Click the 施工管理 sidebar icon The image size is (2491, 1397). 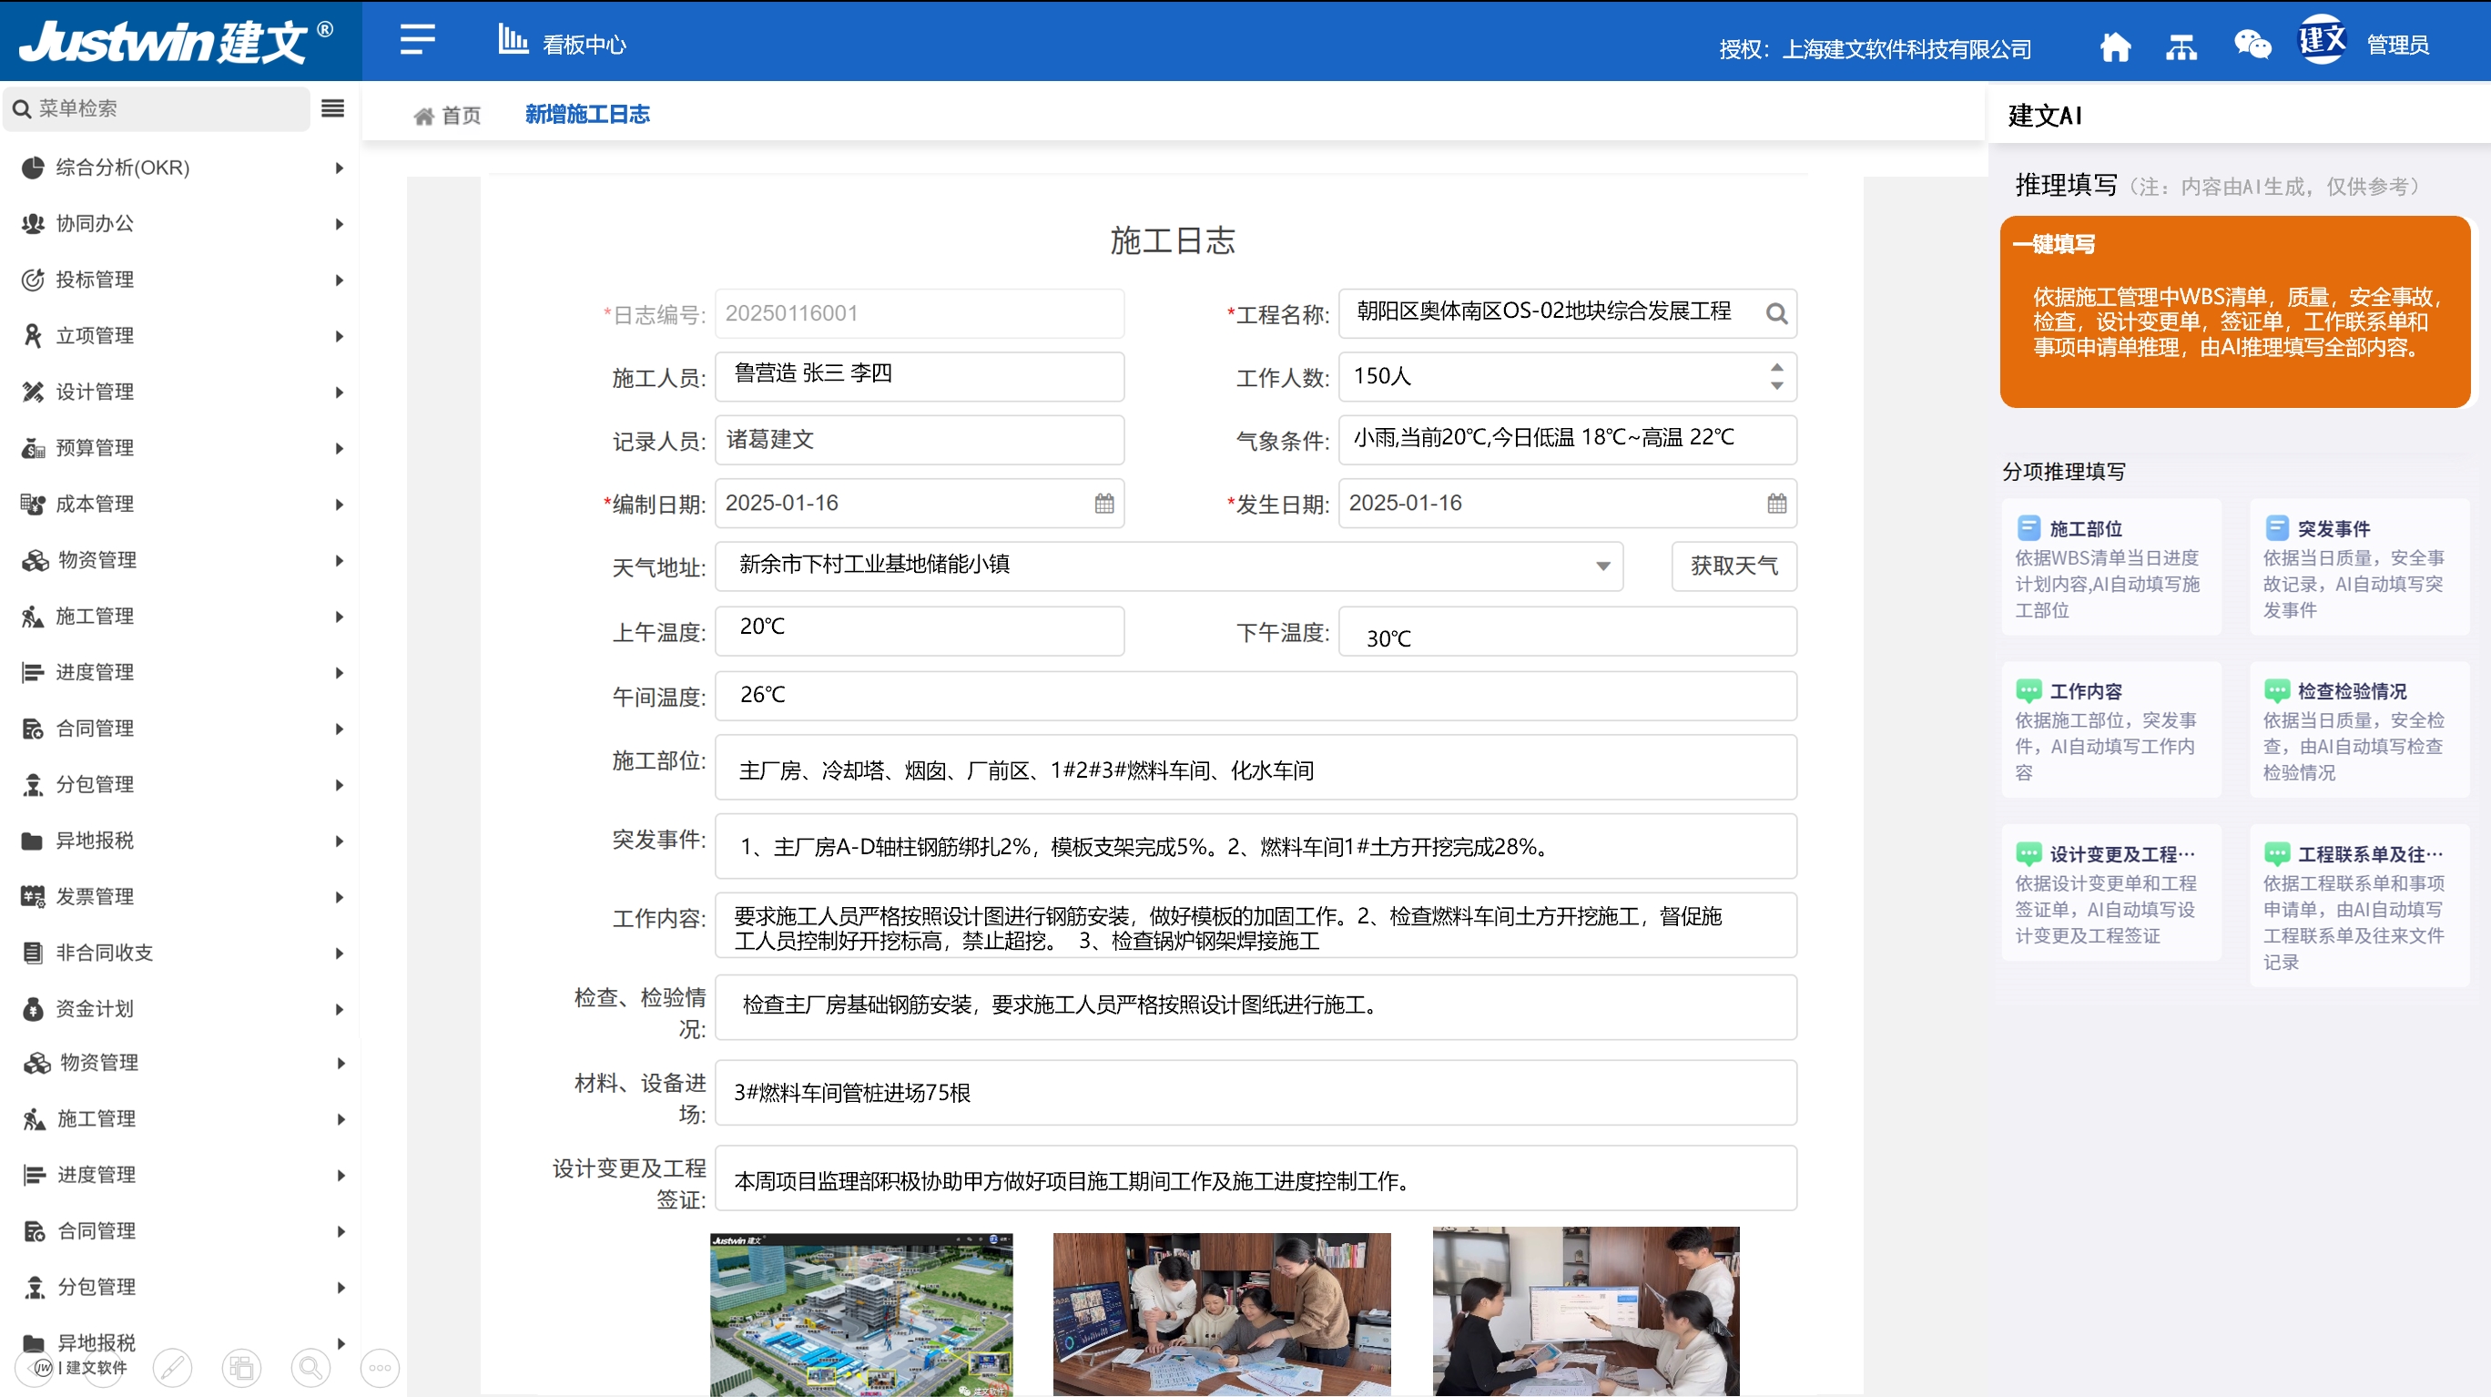[x=32, y=617]
